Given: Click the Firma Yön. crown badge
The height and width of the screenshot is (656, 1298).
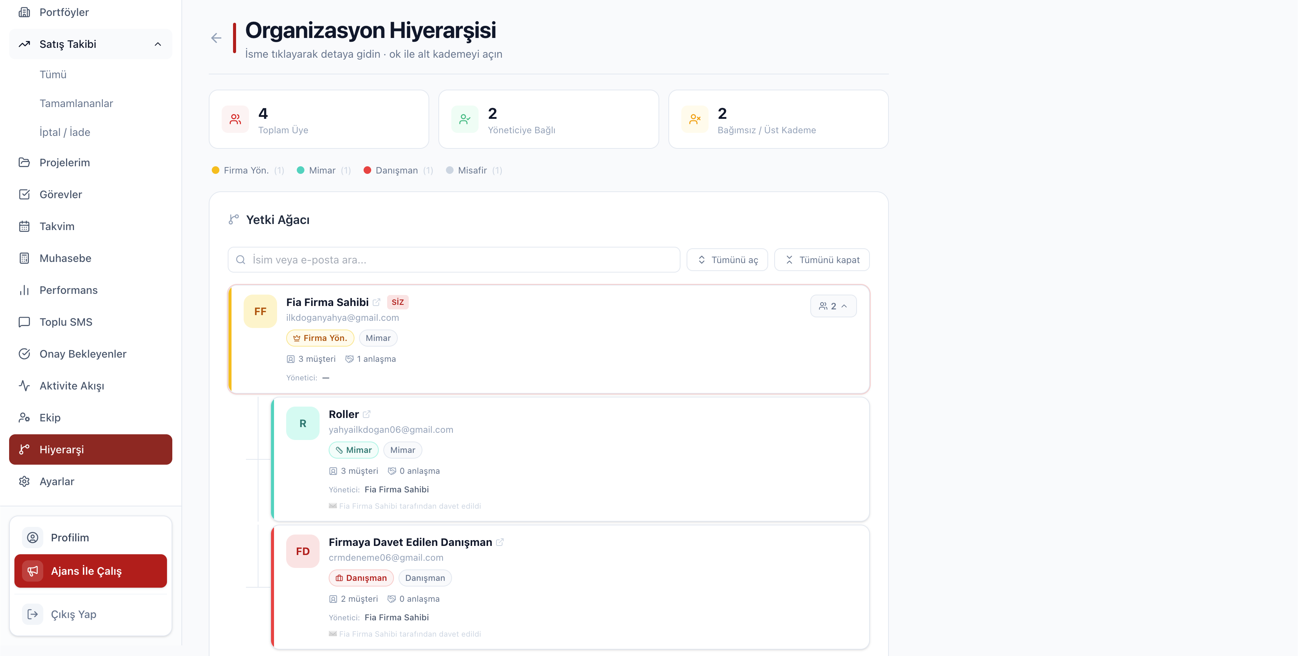Looking at the screenshot, I should coord(320,338).
